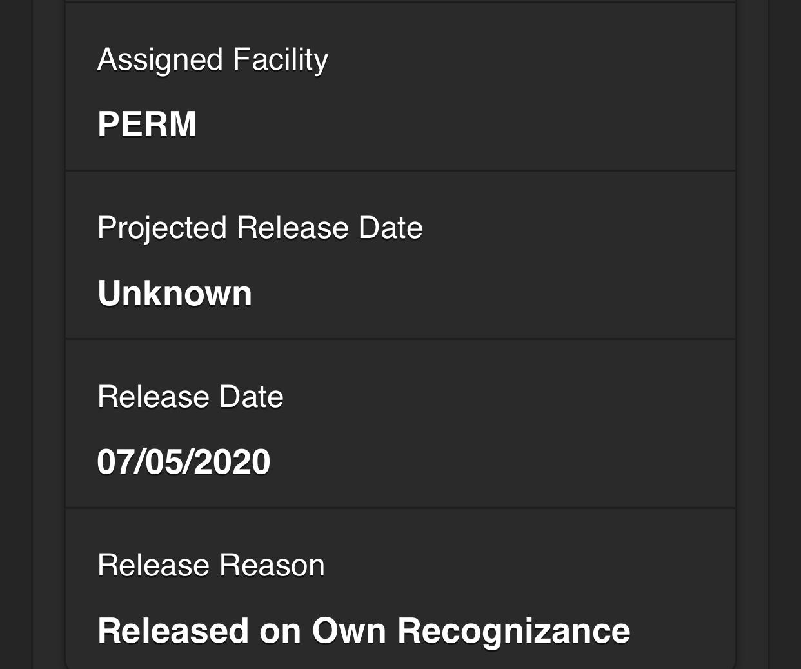Select "Released on Own Recognizance" text
Viewport: 801px width, 669px height.
(x=363, y=630)
